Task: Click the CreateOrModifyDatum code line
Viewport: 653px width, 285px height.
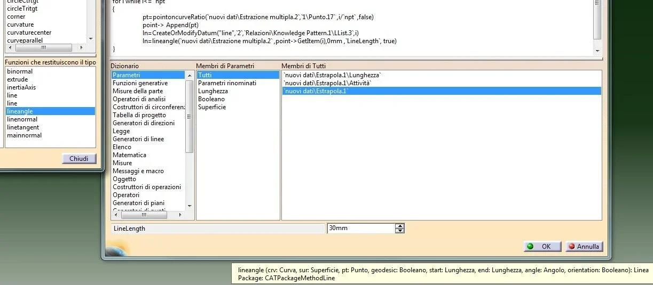Action: (x=250, y=33)
